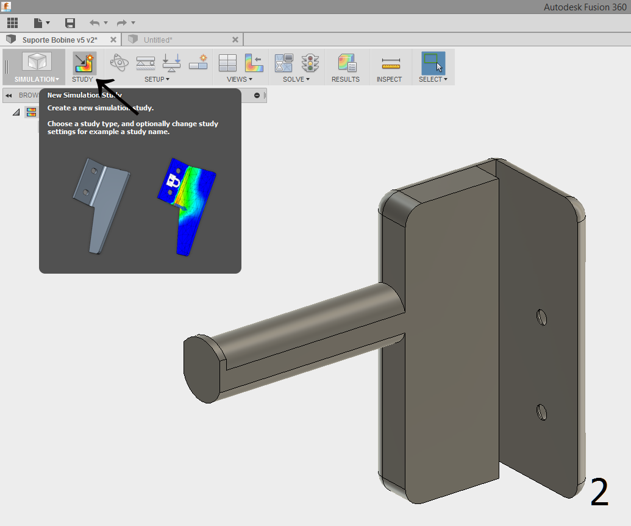Click the colored stress-result thumbnail in the tooltip
The image size is (631, 526).
(x=187, y=207)
